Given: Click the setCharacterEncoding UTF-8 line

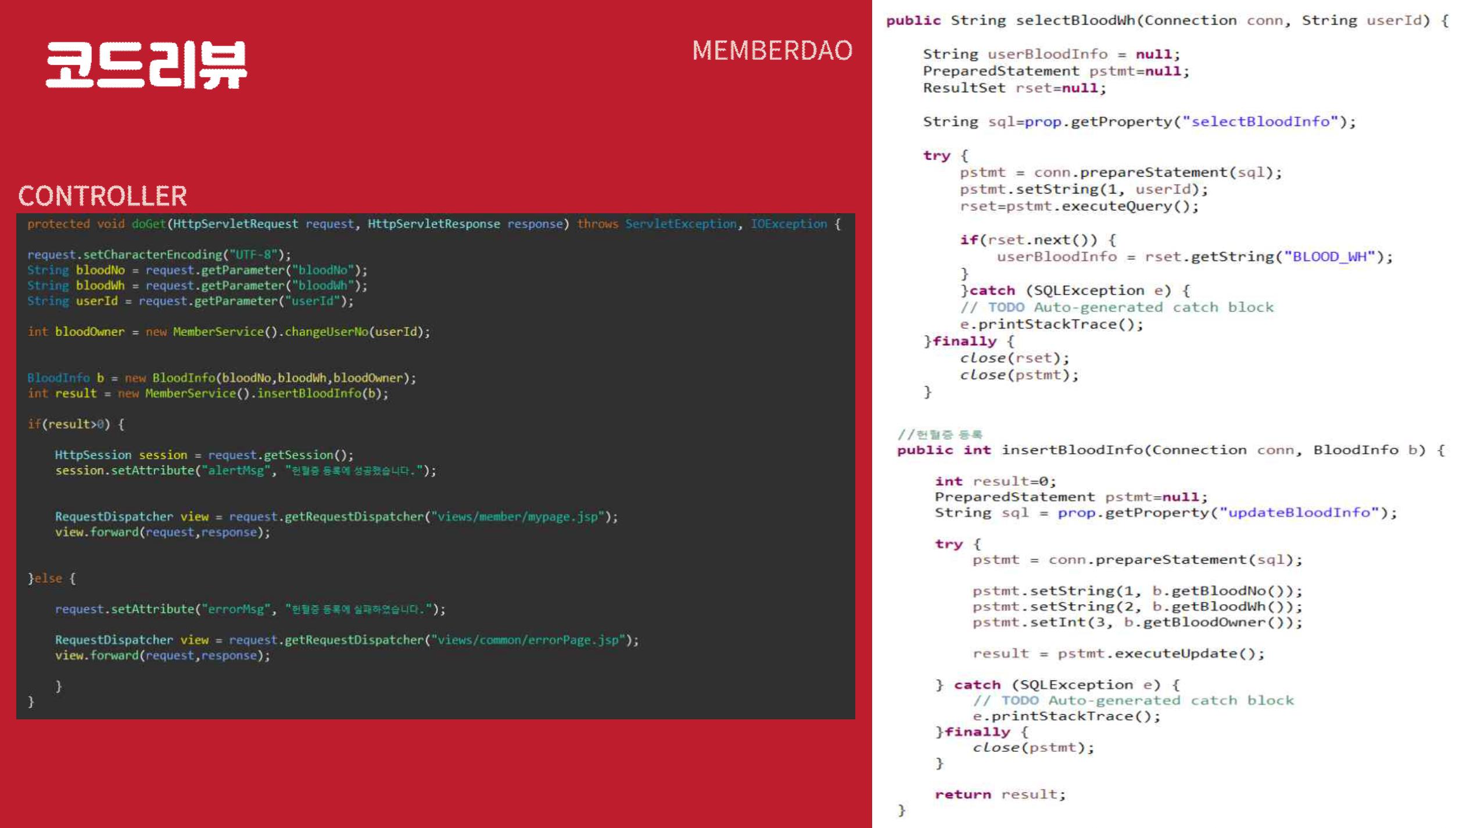Looking at the screenshot, I should pos(159,255).
